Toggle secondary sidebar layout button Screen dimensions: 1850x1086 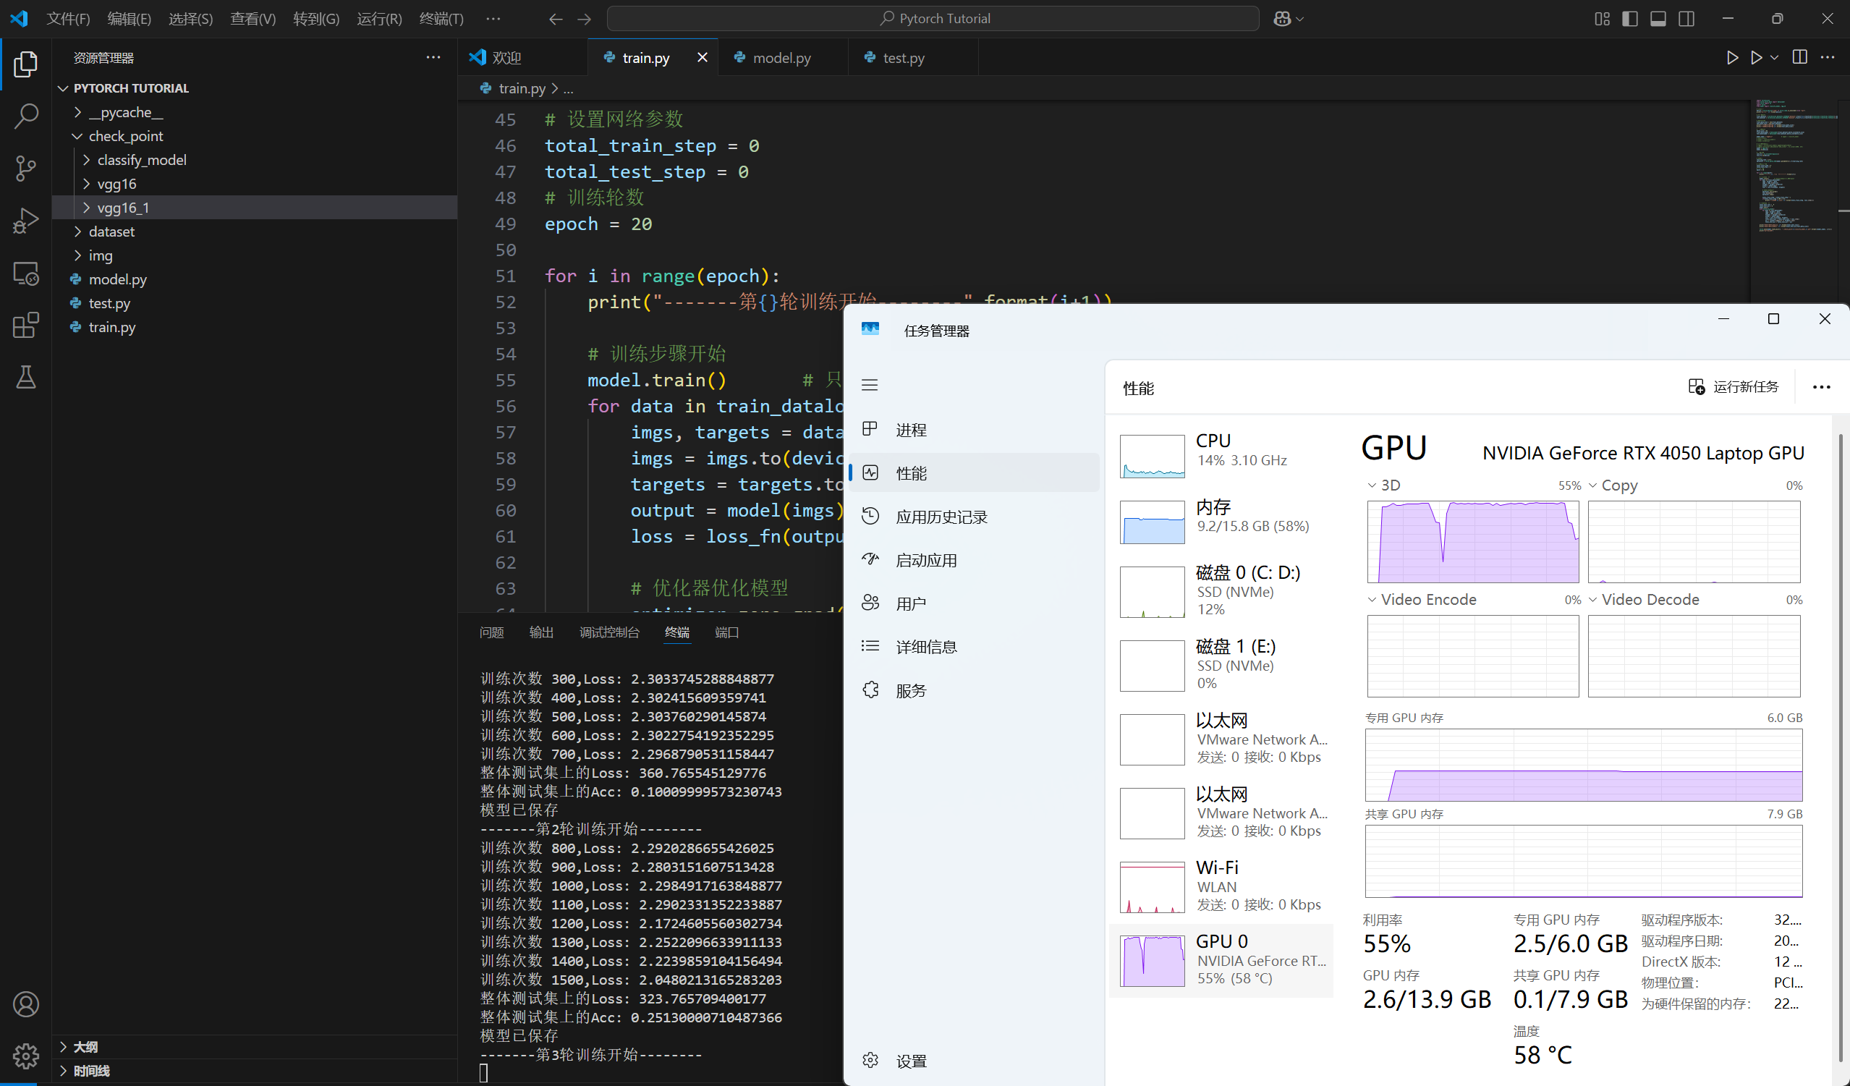click(1686, 18)
